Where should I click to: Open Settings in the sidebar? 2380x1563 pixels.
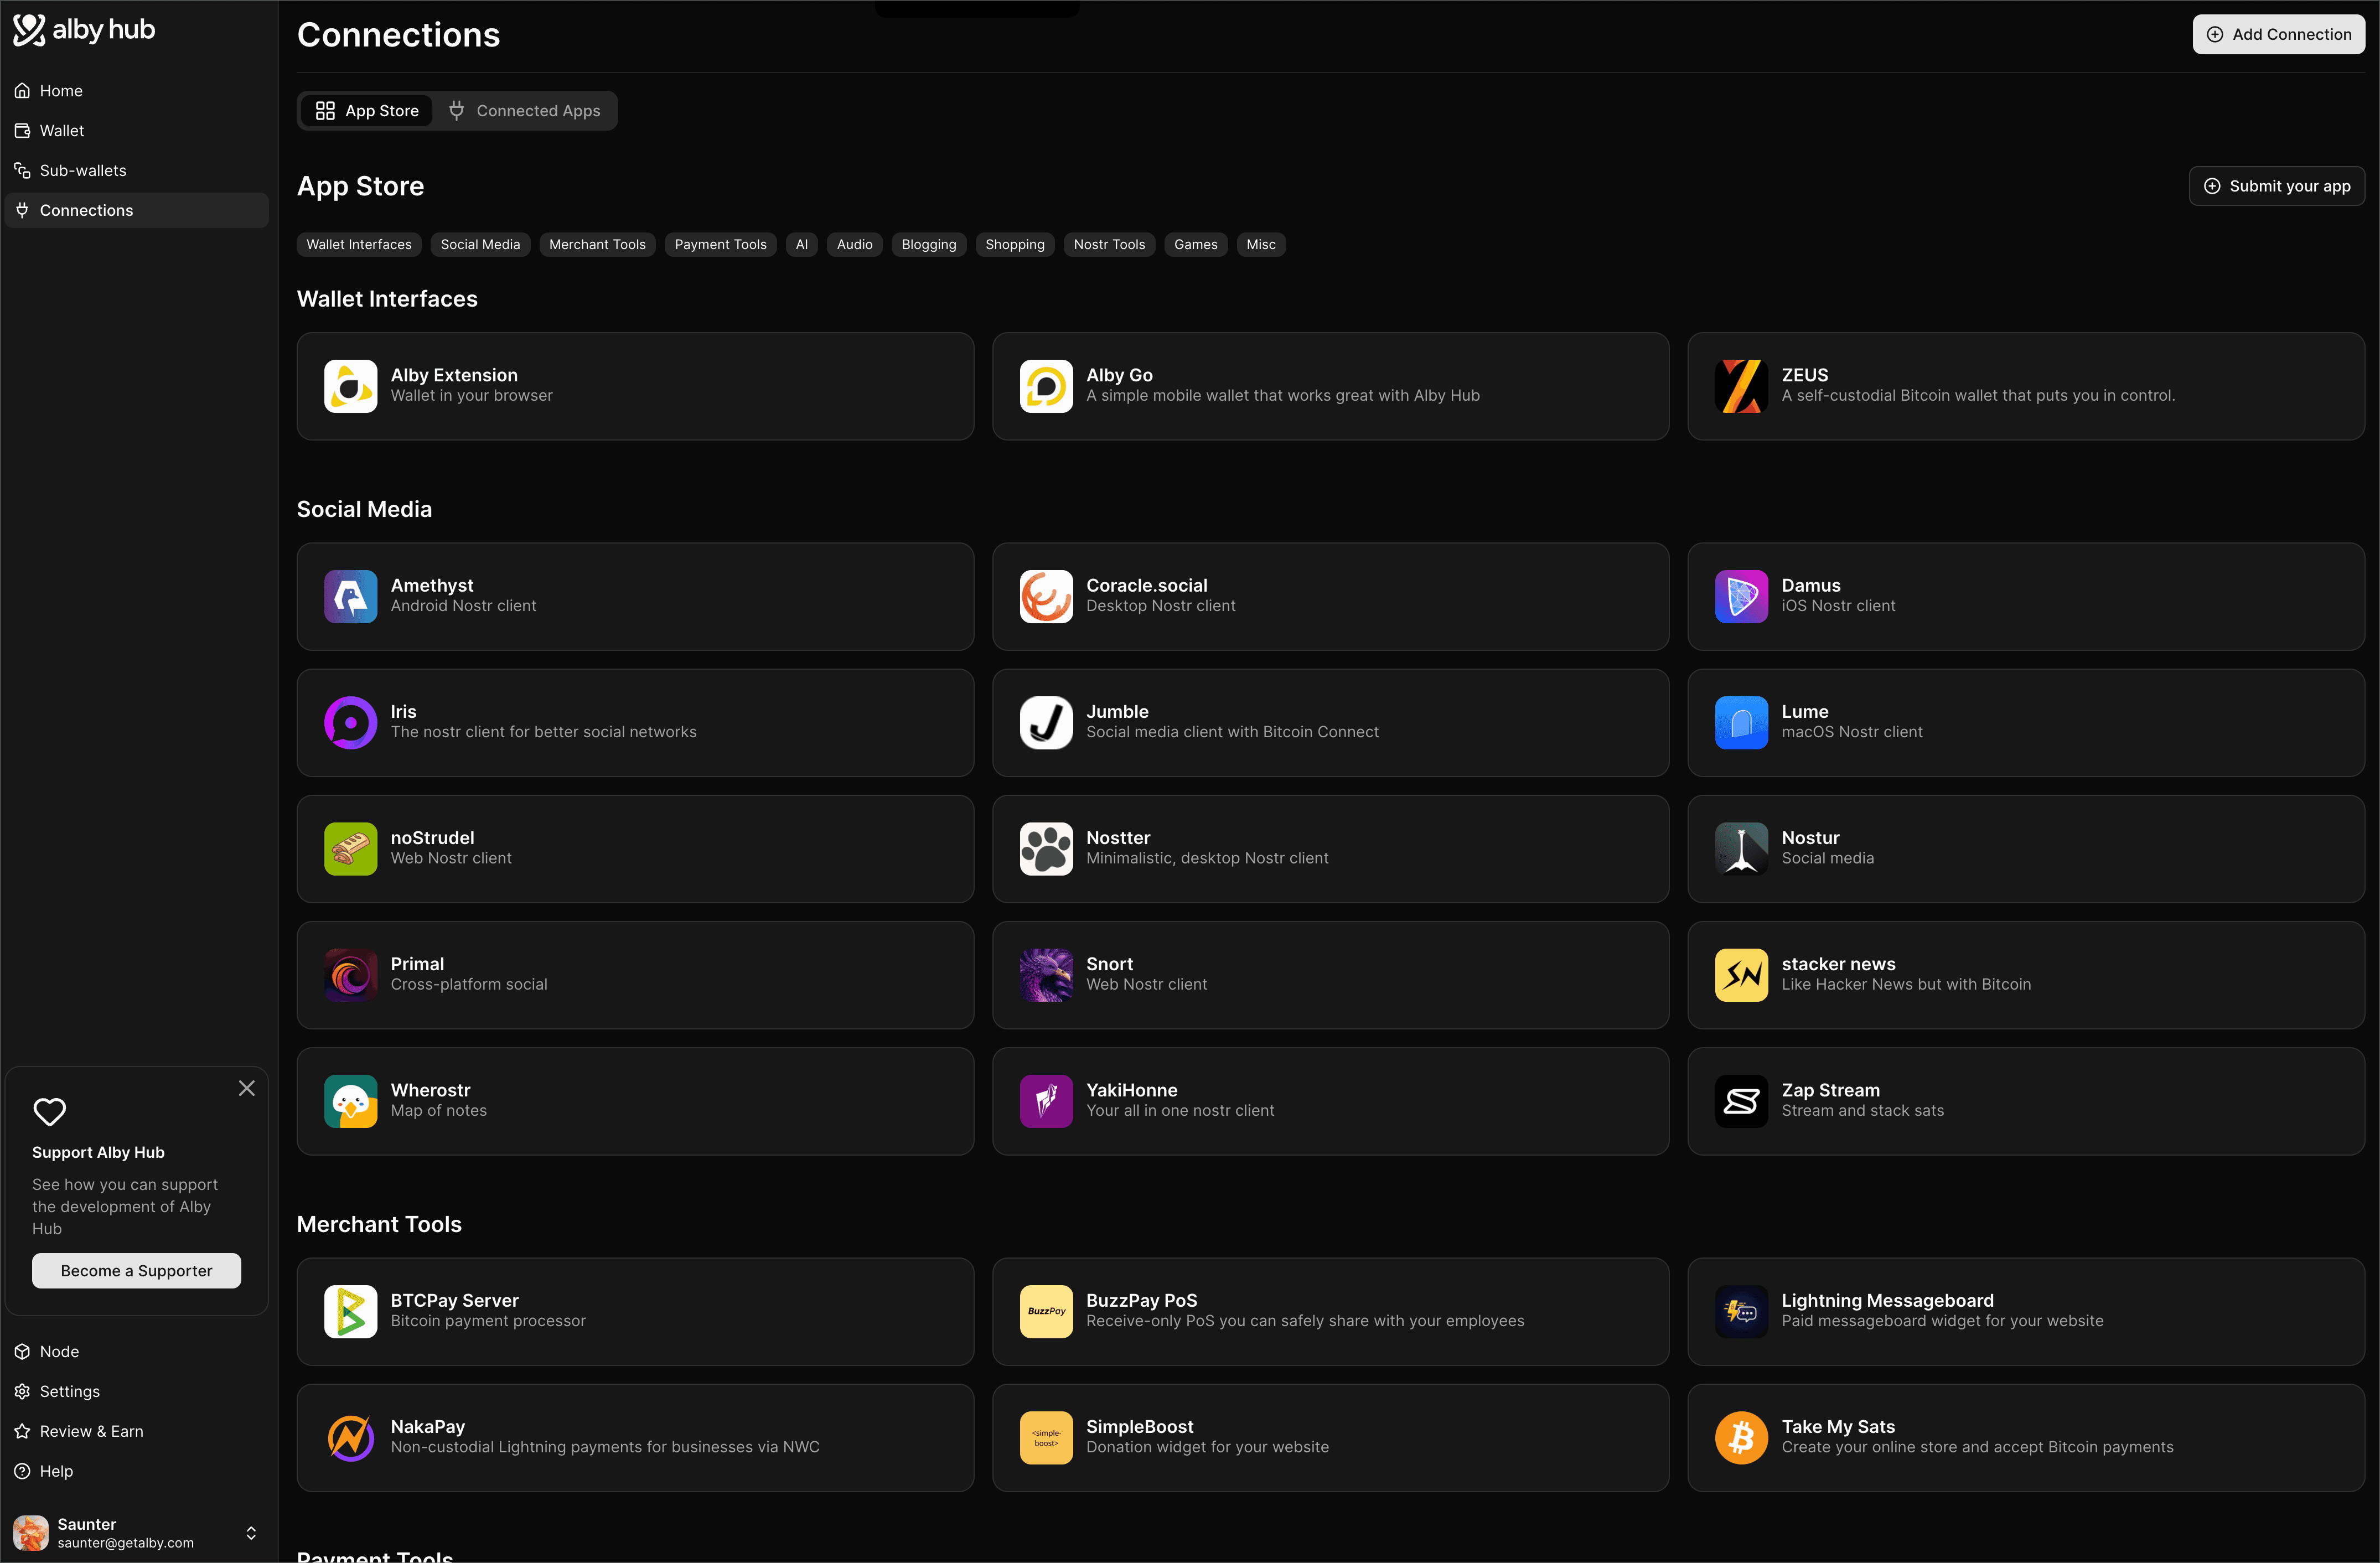pyautogui.click(x=69, y=1391)
